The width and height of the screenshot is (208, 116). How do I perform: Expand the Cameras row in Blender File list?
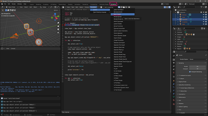tap(175, 32)
